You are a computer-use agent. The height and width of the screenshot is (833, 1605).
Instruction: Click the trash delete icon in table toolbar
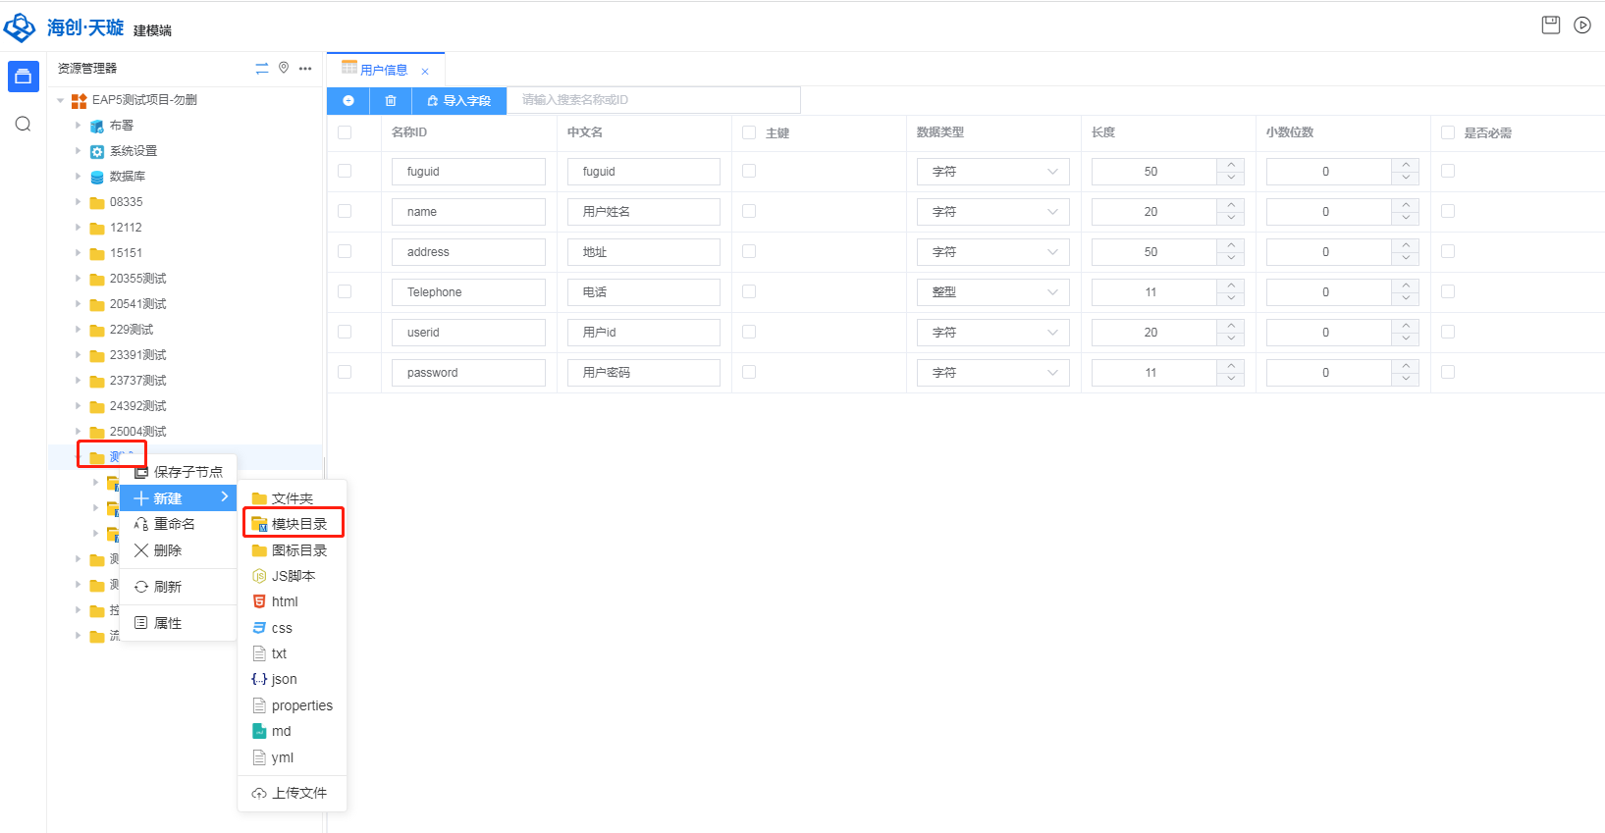pyautogui.click(x=391, y=101)
